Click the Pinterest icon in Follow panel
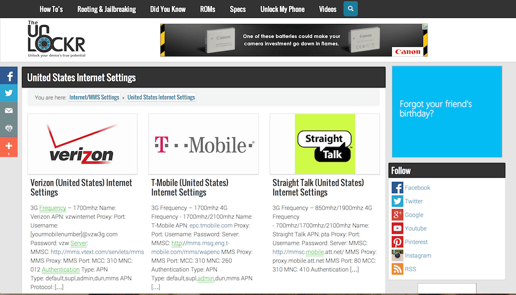Image resolution: width=516 pixels, height=295 pixels. coord(397,242)
